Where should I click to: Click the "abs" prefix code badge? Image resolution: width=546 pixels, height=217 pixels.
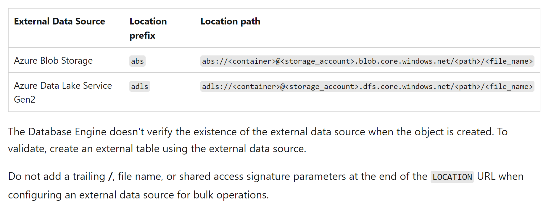[x=137, y=61]
